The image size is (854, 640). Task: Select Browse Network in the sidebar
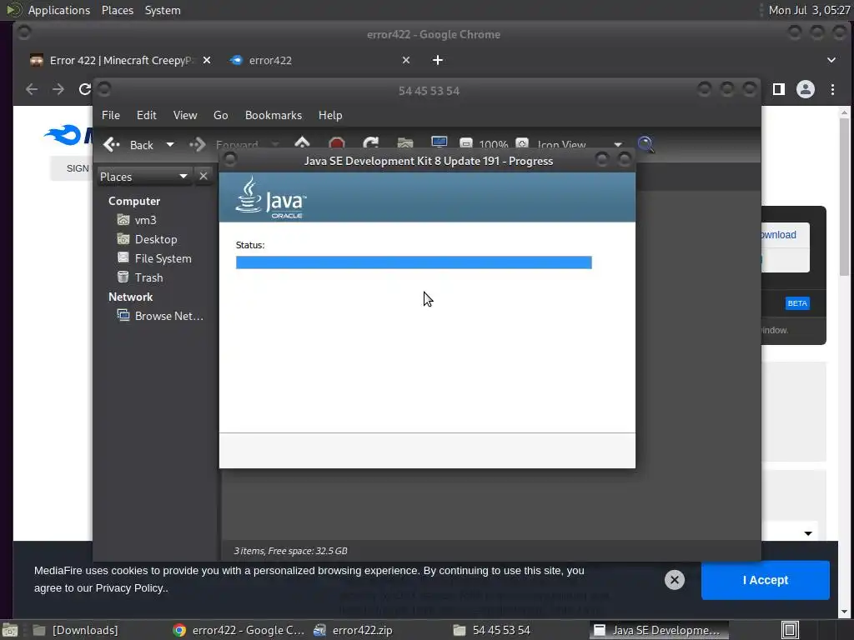coord(160,316)
